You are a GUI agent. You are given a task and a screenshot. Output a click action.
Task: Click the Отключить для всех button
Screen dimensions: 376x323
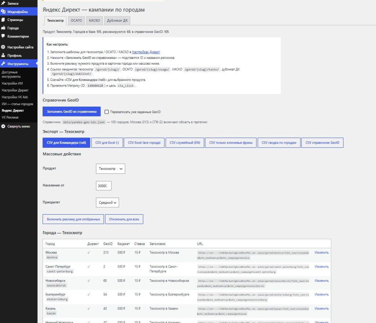(124, 219)
